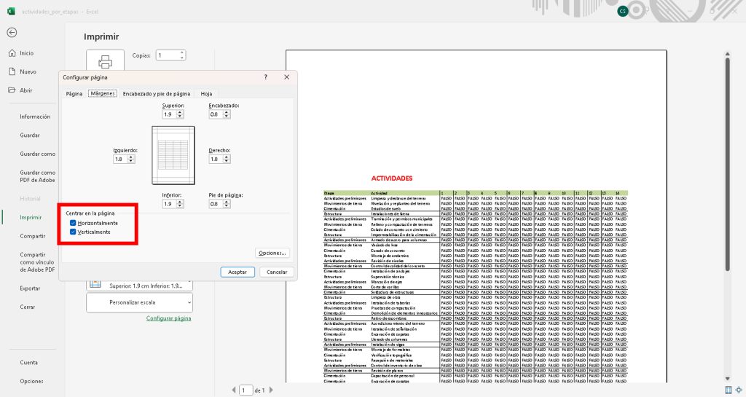Switch to the Encabezado y pie de página tab

(156, 93)
